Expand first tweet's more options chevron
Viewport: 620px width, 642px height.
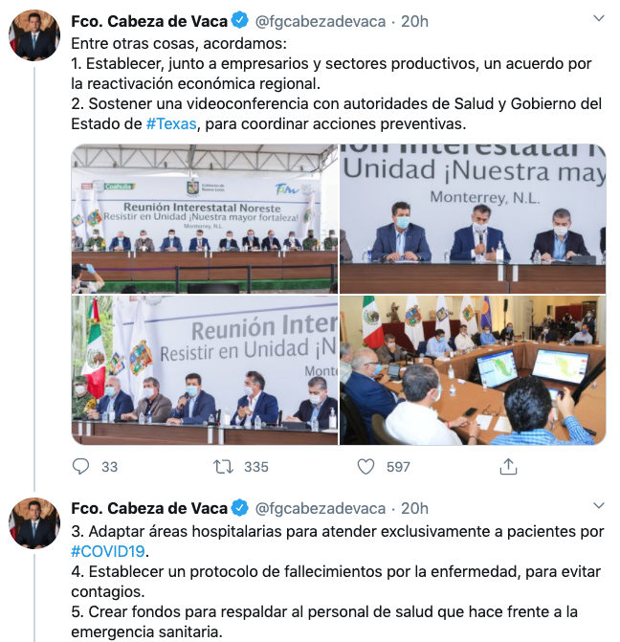point(599,18)
